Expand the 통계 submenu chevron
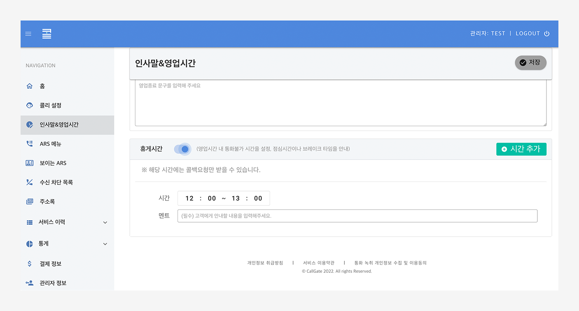 (105, 244)
